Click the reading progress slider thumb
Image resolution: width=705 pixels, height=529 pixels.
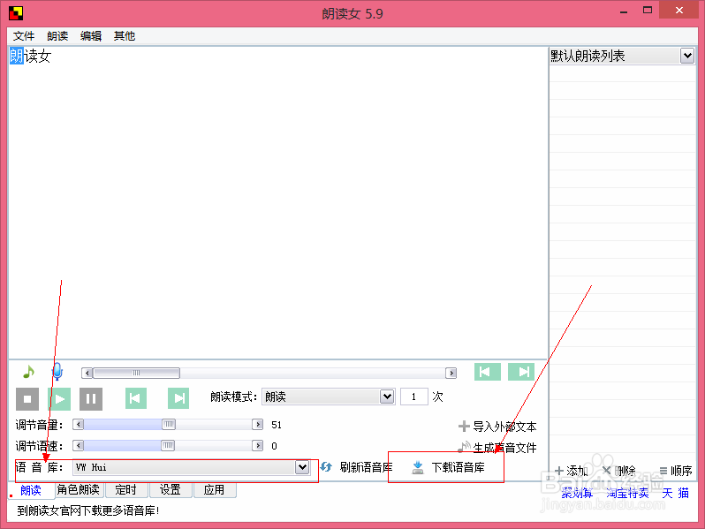tap(136, 373)
